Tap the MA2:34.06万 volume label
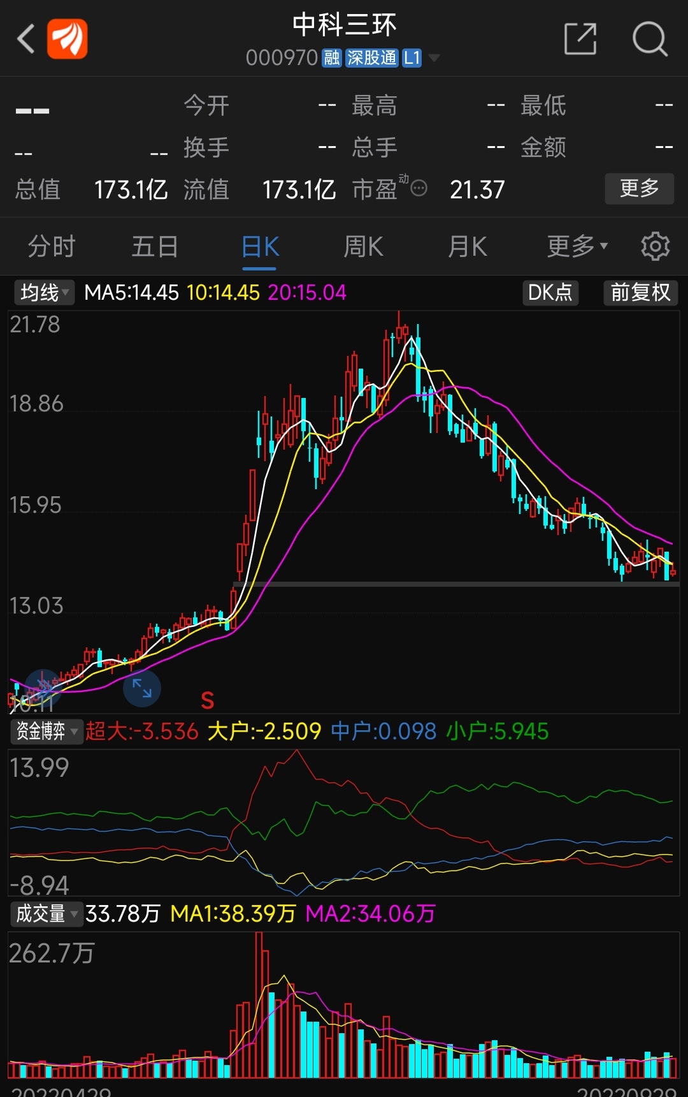This screenshot has width=688, height=1097. (370, 913)
